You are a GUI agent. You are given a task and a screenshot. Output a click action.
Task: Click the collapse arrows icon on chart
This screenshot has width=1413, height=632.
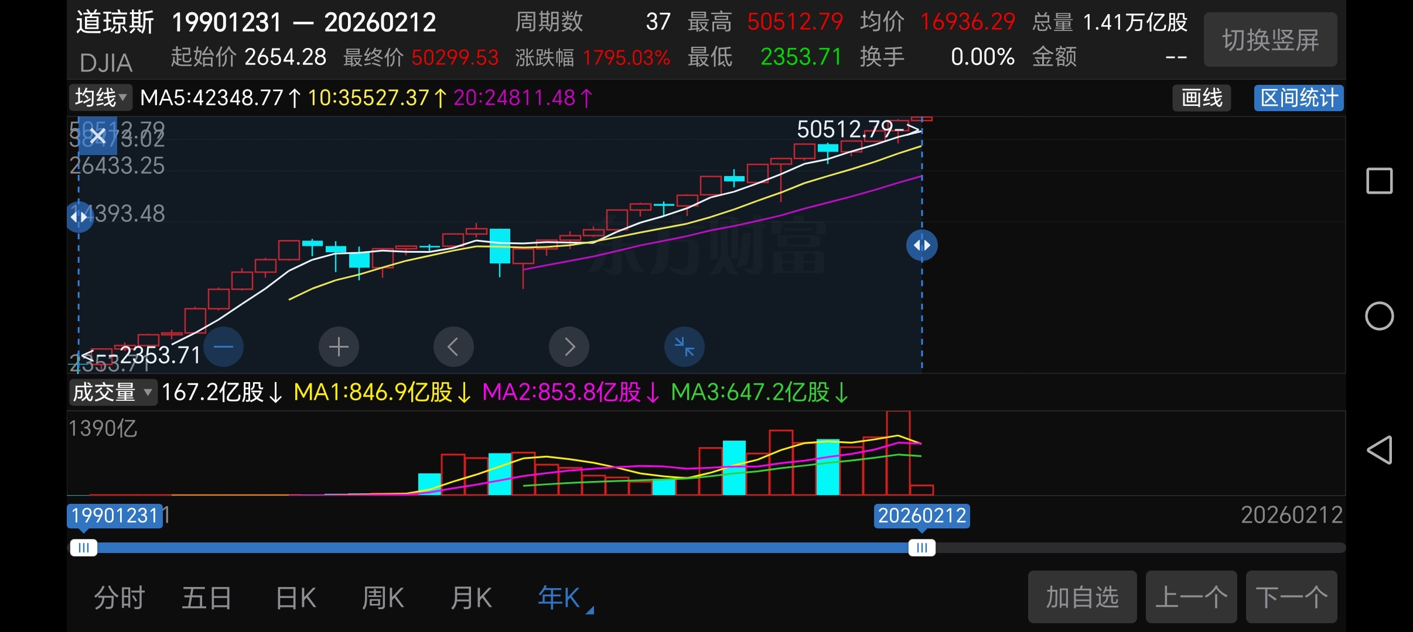point(684,347)
